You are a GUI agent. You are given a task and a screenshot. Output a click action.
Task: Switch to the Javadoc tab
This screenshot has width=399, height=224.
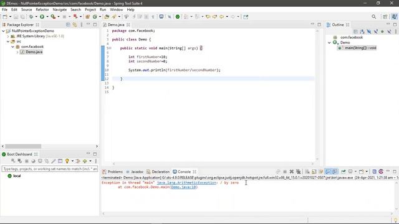pyautogui.click(x=135, y=172)
